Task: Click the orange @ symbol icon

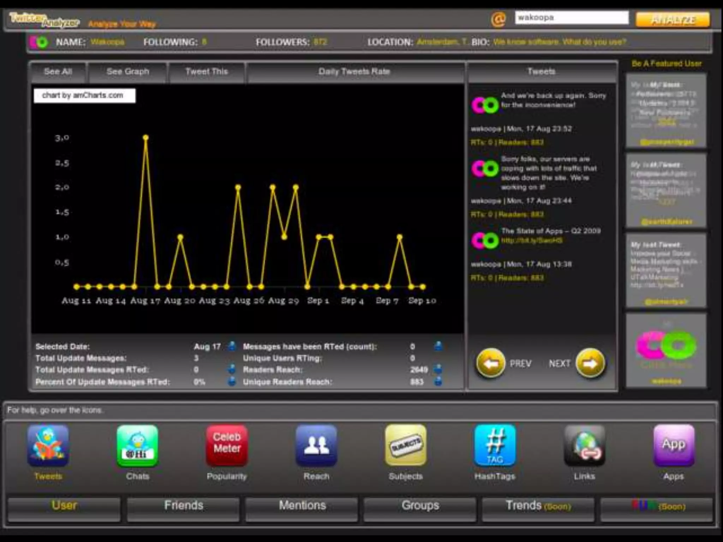Action: pyautogui.click(x=498, y=19)
